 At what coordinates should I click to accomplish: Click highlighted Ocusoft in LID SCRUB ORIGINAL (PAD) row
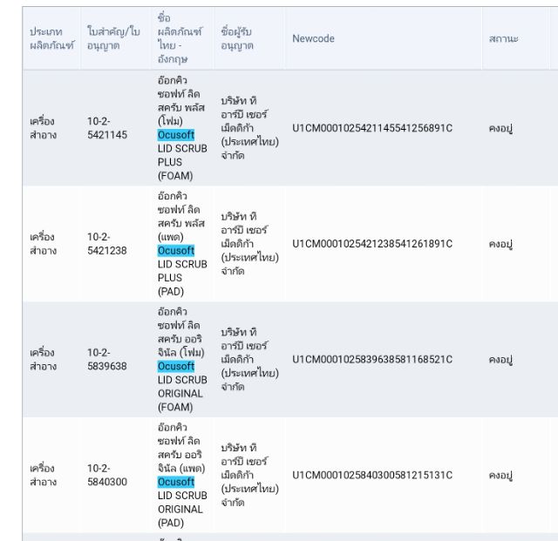coord(176,482)
